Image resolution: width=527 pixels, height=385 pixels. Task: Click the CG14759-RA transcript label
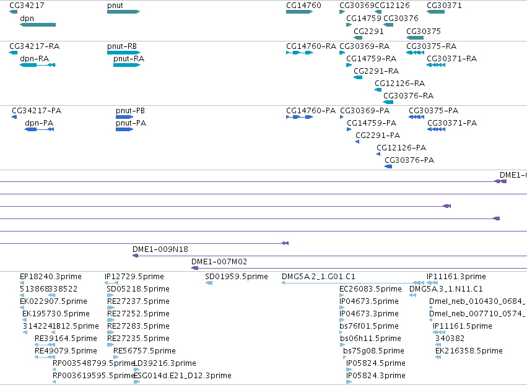coord(372,58)
